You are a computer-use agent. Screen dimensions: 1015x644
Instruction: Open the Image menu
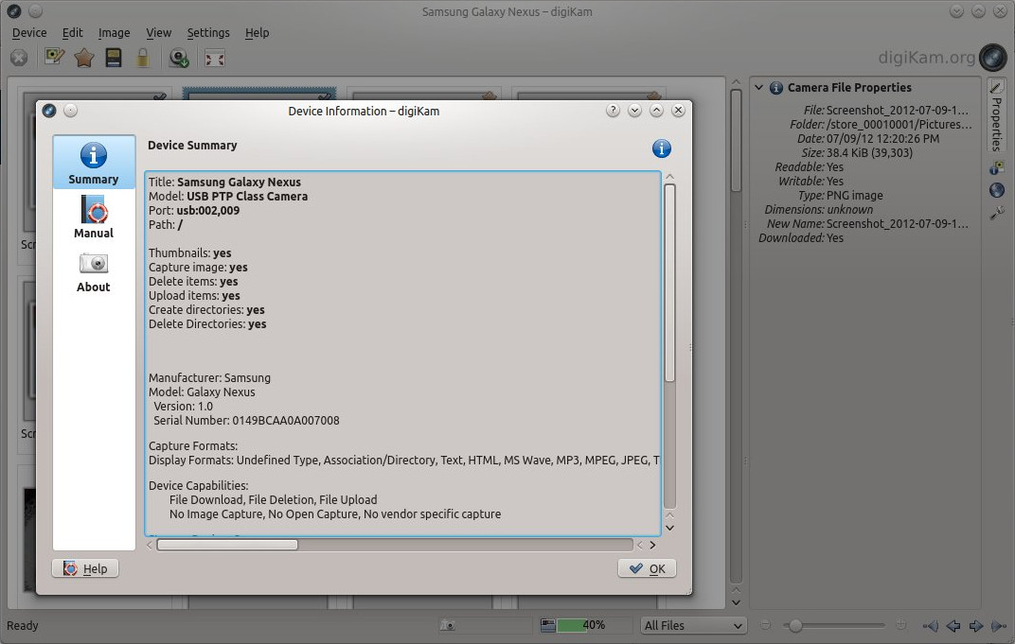coord(114,32)
